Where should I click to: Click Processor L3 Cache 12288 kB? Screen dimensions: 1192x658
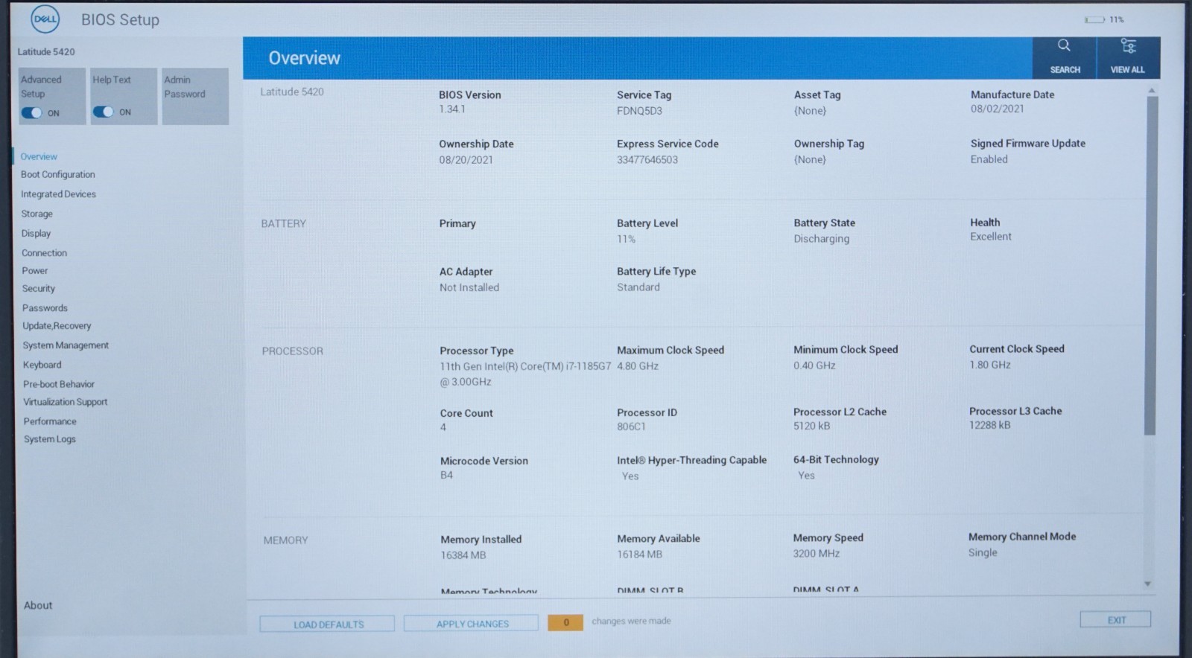pyautogui.click(x=989, y=425)
